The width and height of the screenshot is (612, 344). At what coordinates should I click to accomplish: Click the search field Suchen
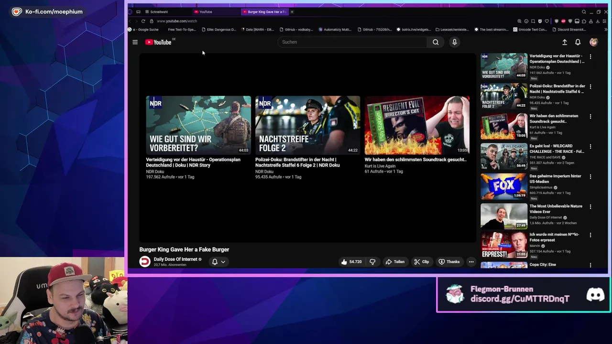(x=352, y=42)
